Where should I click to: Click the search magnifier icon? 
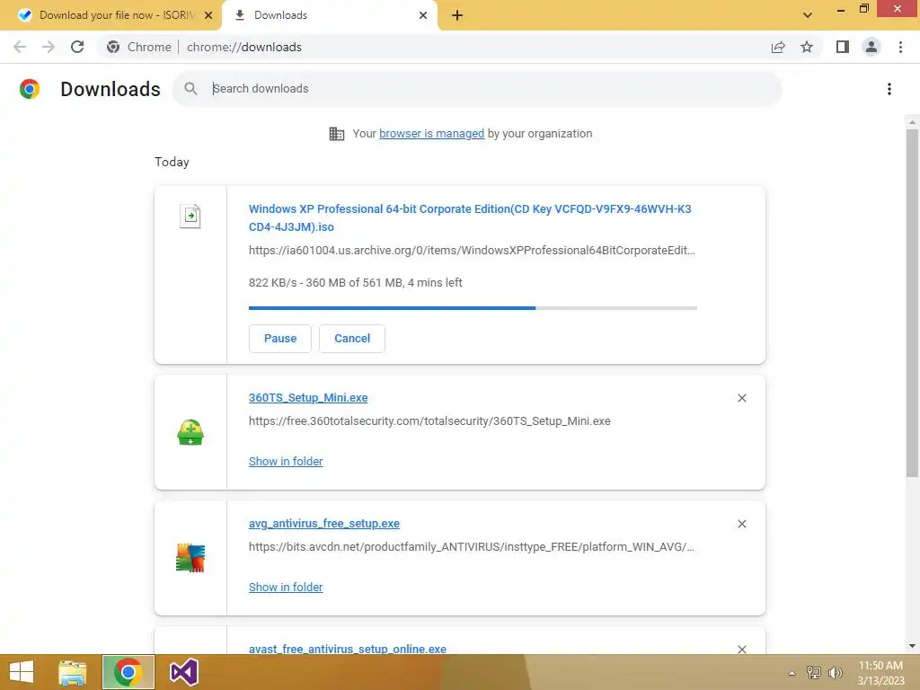[x=190, y=89]
